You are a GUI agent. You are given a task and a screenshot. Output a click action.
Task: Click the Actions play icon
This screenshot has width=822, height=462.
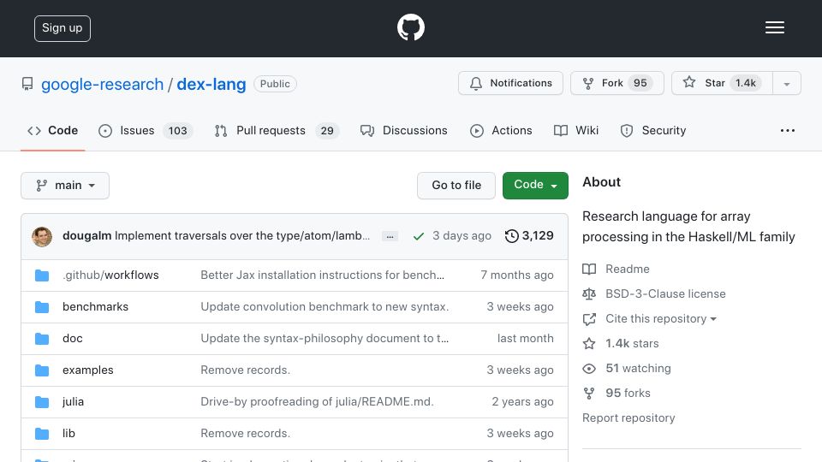click(x=477, y=131)
